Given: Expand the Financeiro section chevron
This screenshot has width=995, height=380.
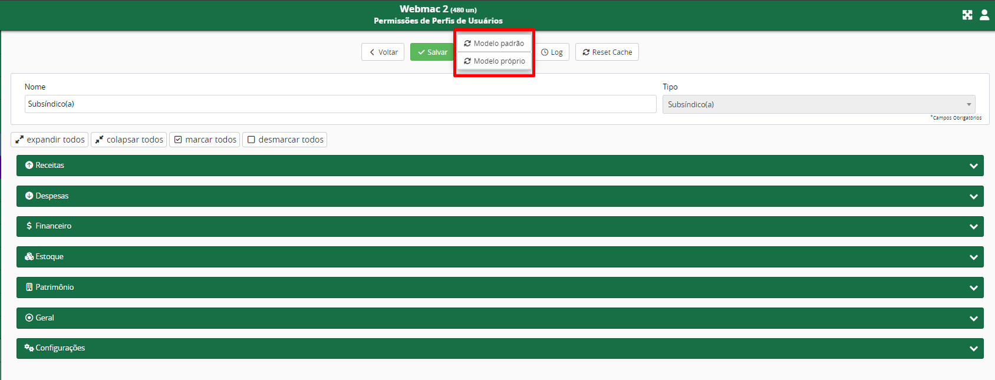Looking at the screenshot, I should (973, 227).
